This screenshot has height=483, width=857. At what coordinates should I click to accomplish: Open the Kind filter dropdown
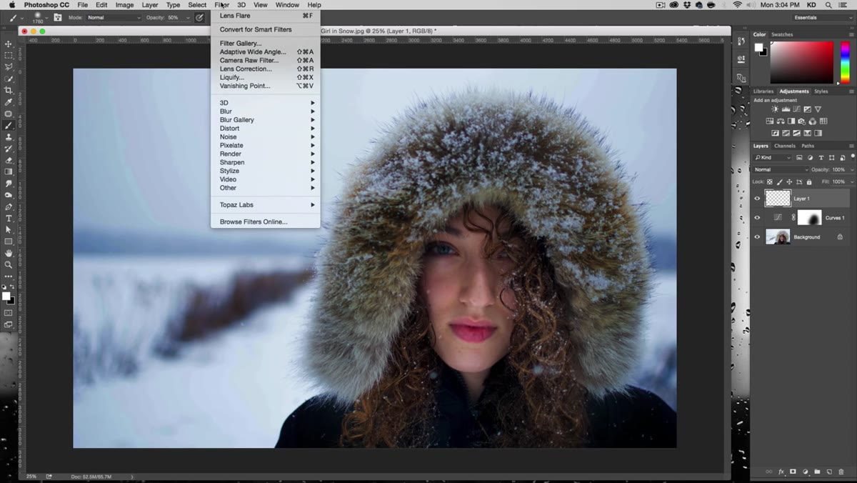point(772,158)
